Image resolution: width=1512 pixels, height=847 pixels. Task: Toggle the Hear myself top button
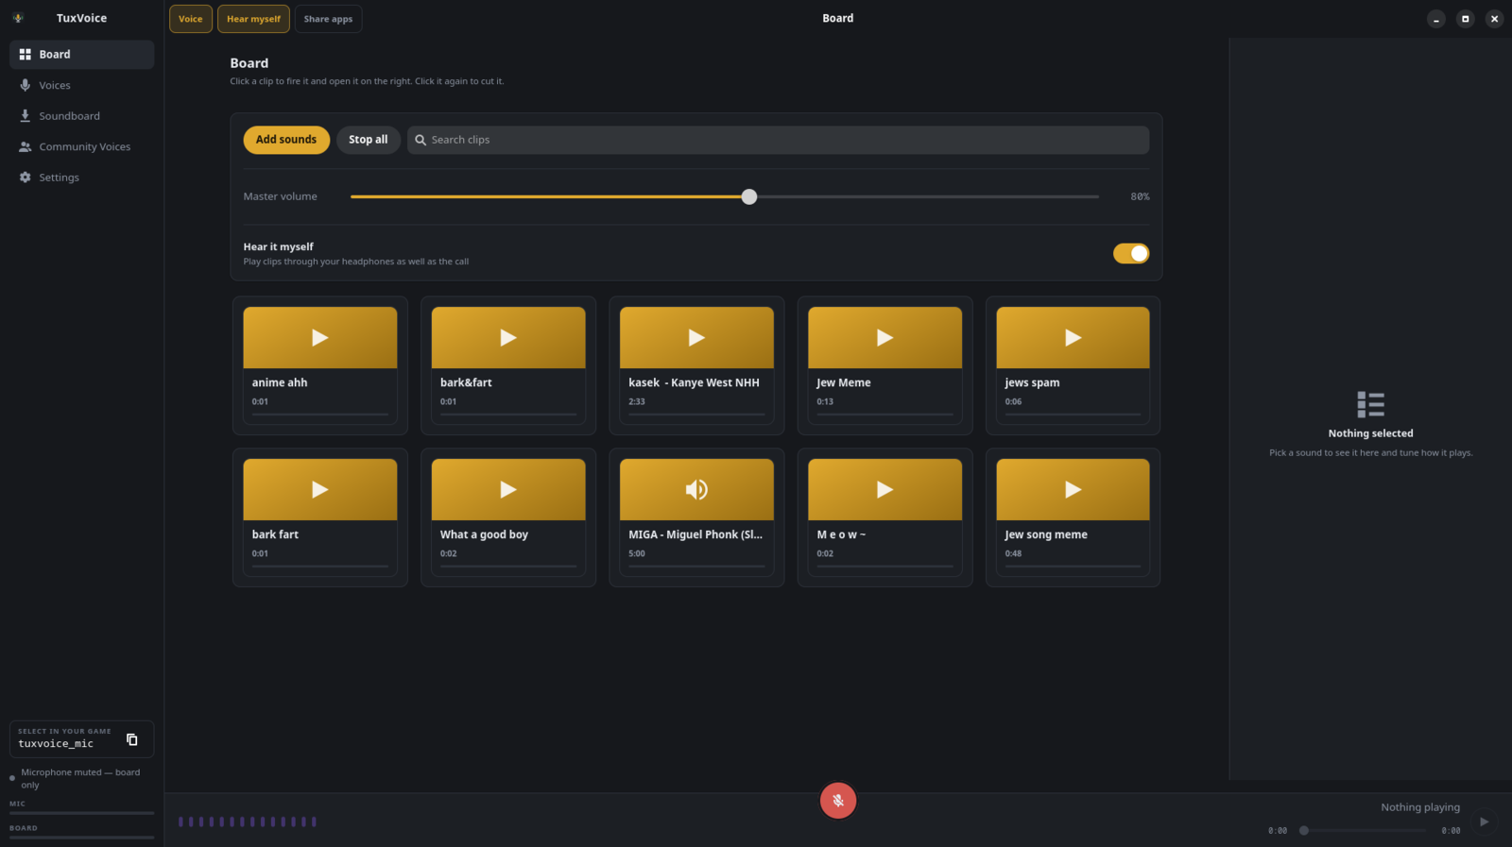253,19
